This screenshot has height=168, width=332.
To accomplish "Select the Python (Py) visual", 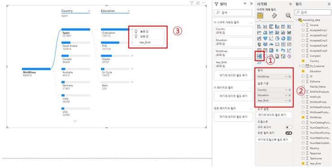I will pyautogui.click(x=283, y=50).
